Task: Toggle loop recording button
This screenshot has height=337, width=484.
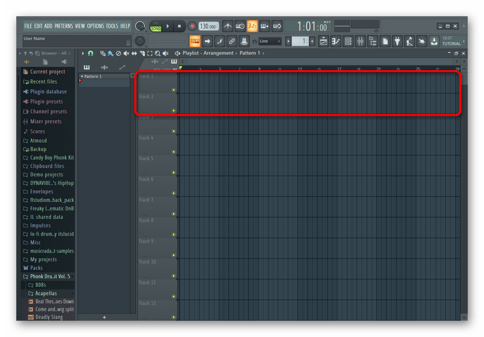Action: [277, 26]
